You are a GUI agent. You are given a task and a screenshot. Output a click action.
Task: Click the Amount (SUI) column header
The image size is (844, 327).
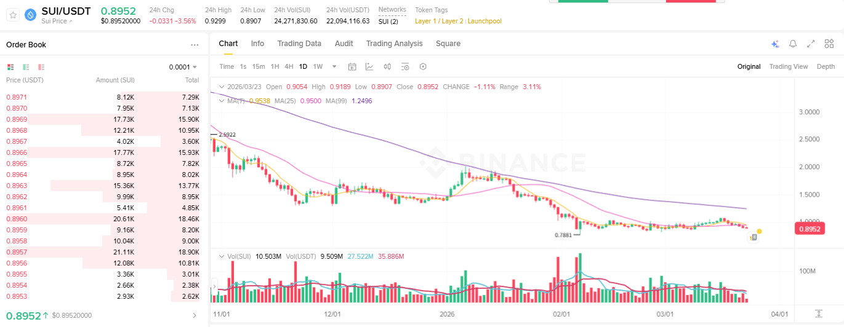pyautogui.click(x=115, y=80)
